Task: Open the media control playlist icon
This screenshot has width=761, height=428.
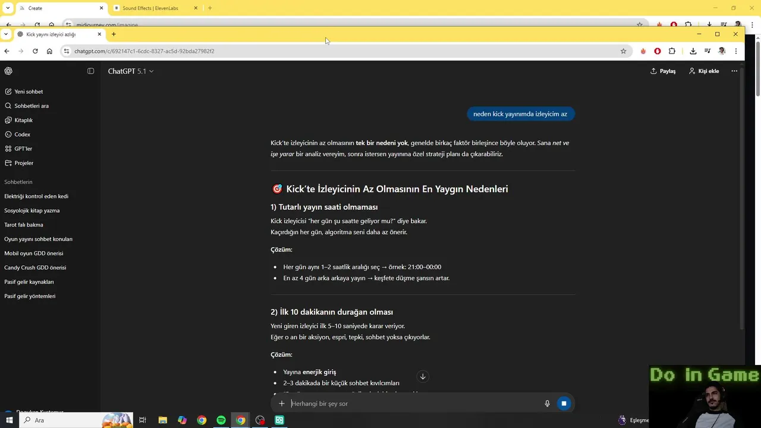Action: tap(707, 51)
